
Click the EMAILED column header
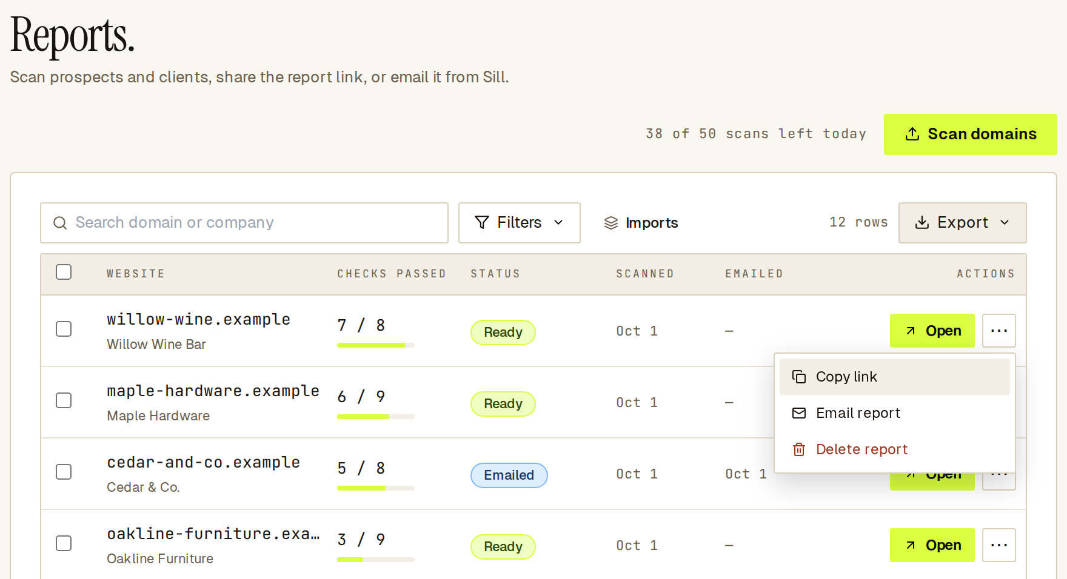click(754, 274)
